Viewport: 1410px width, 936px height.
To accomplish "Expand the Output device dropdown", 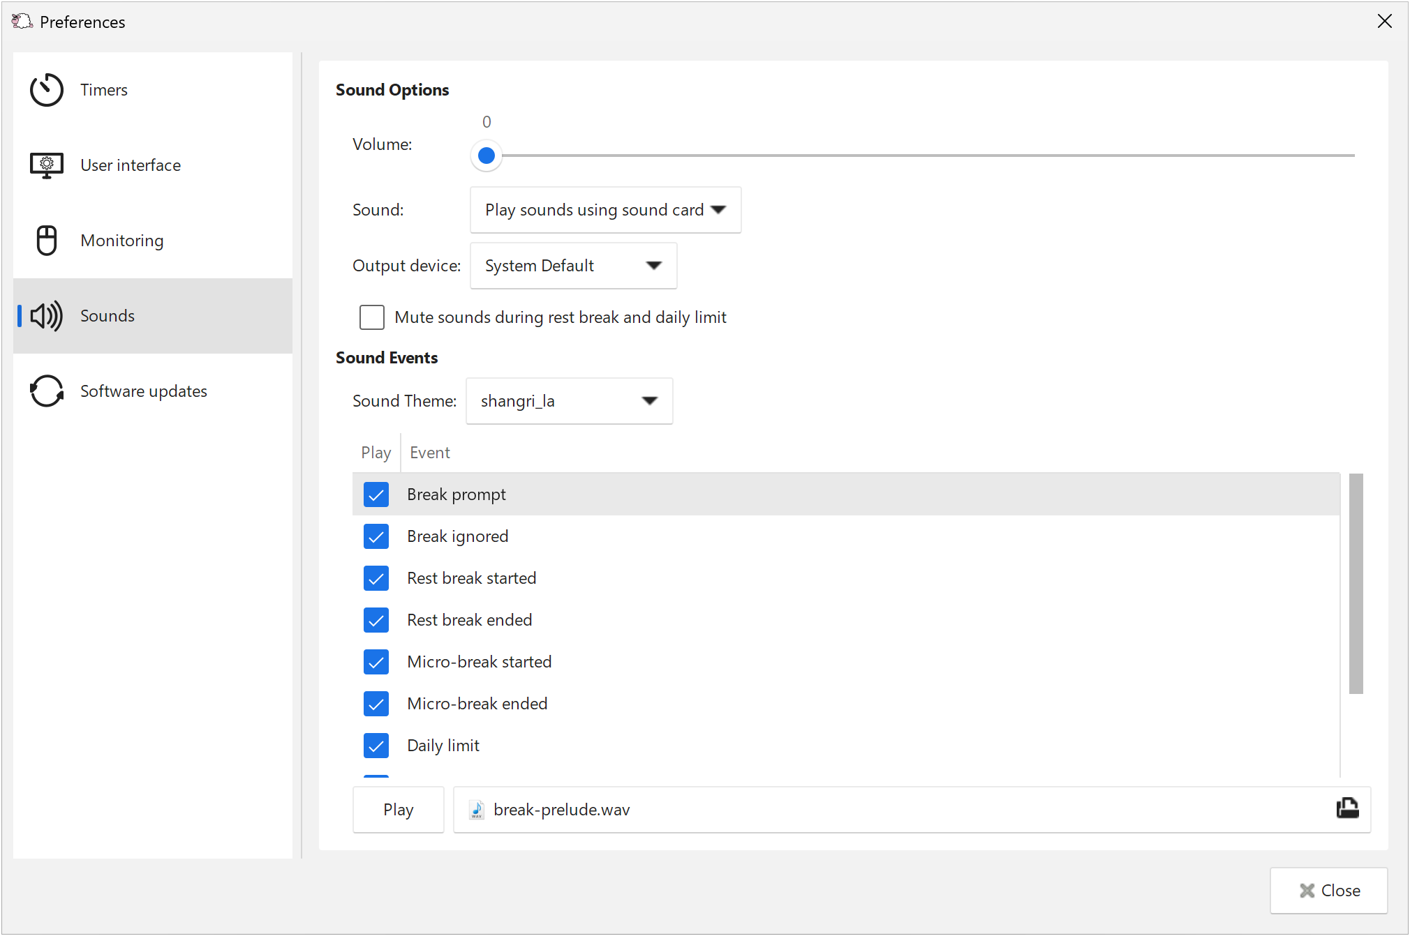I will [573, 266].
